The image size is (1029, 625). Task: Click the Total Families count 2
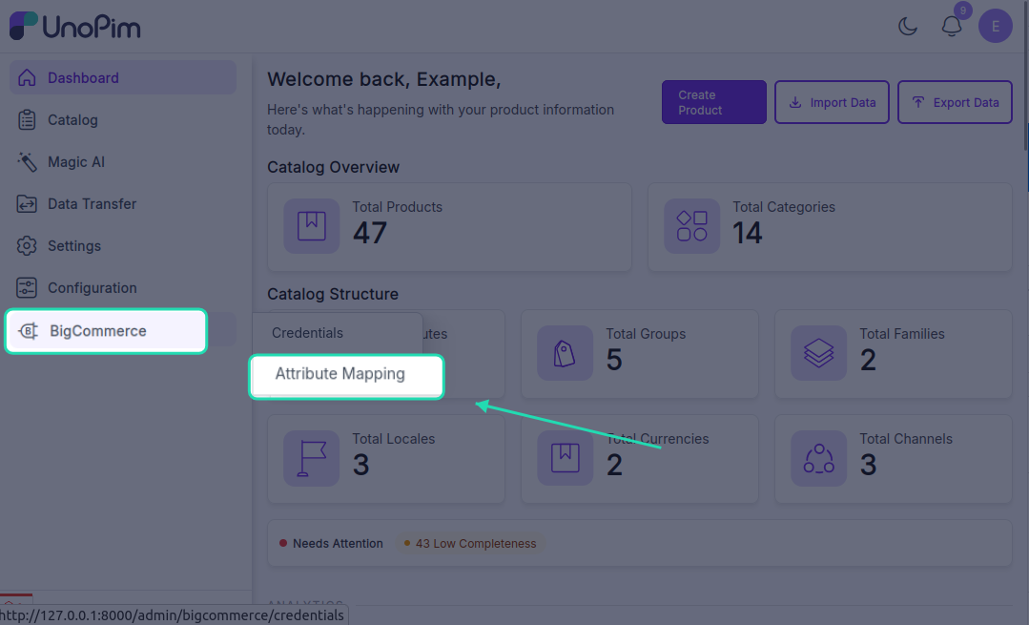click(x=868, y=360)
